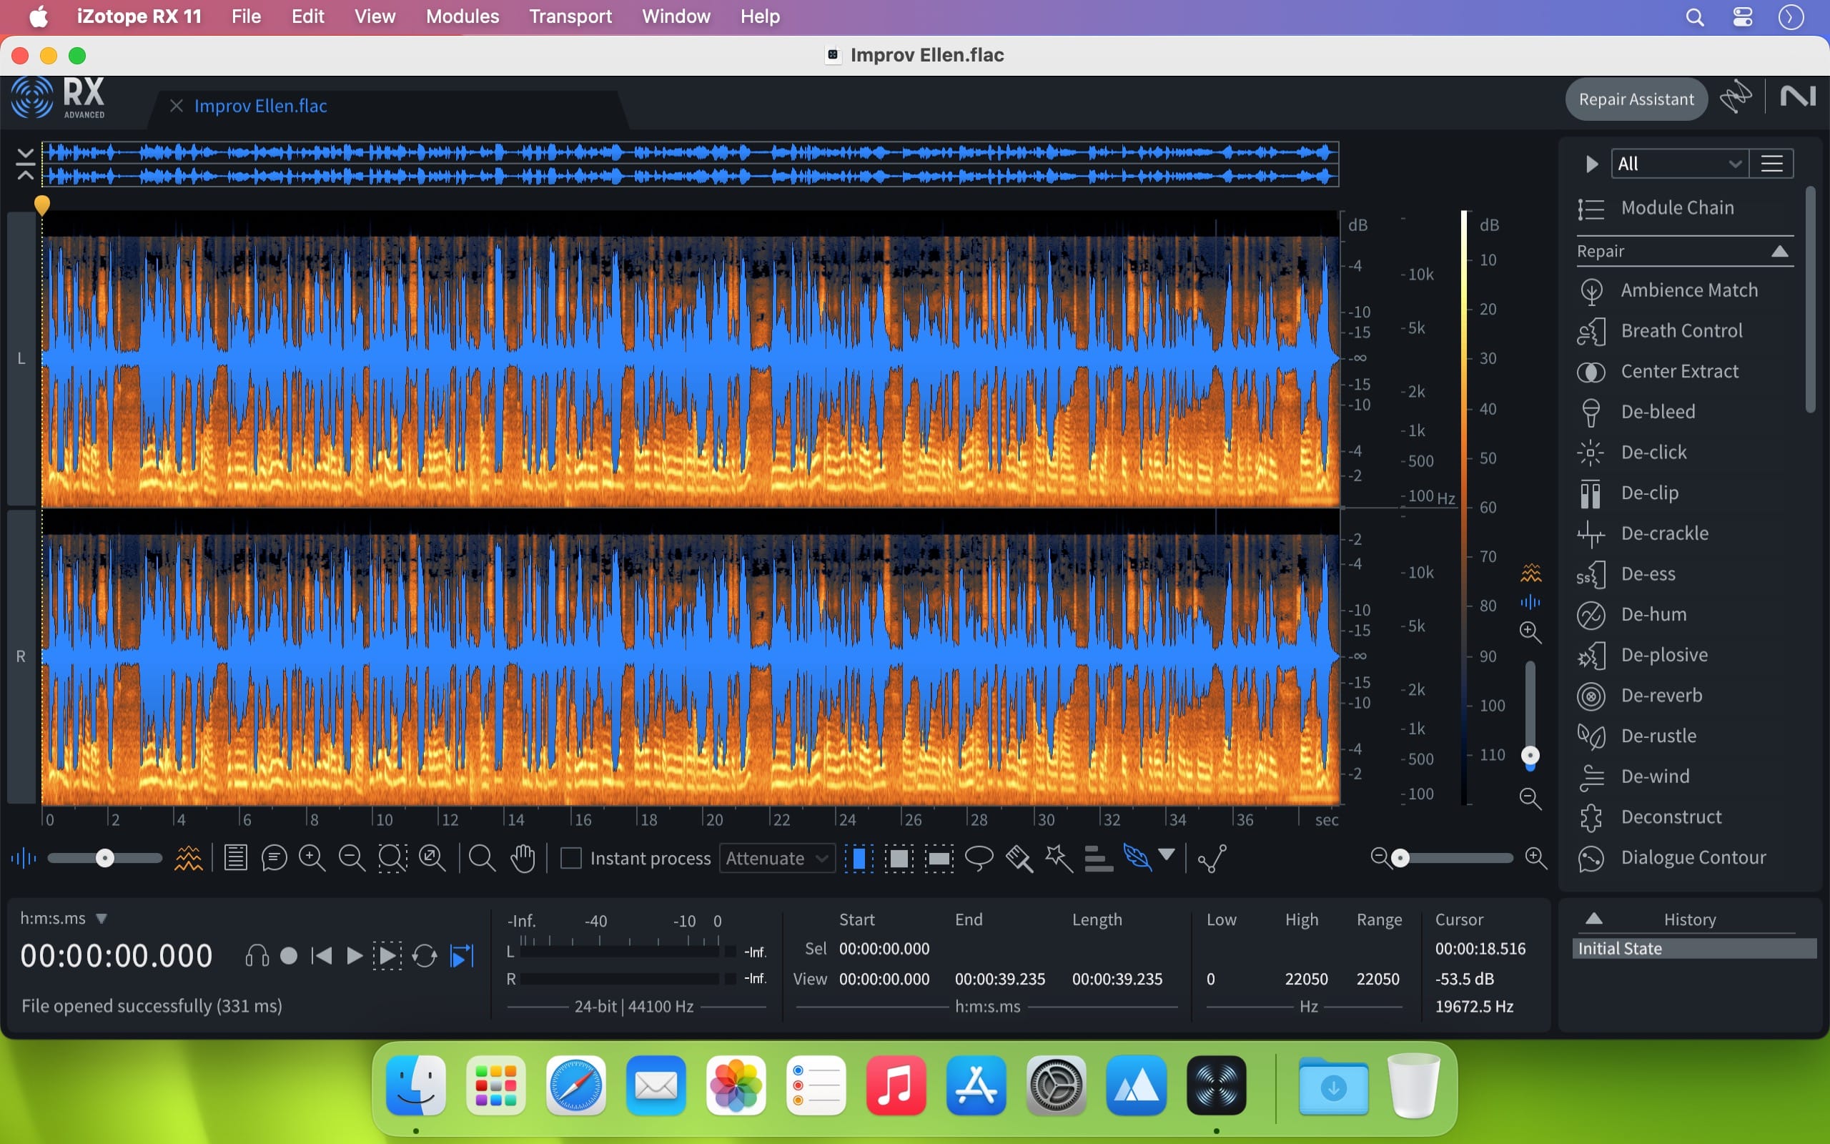Image resolution: width=1830 pixels, height=1144 pixels.
Task: Zoom to the current selection
Action: pyautogui.click(x=392, y=858)
